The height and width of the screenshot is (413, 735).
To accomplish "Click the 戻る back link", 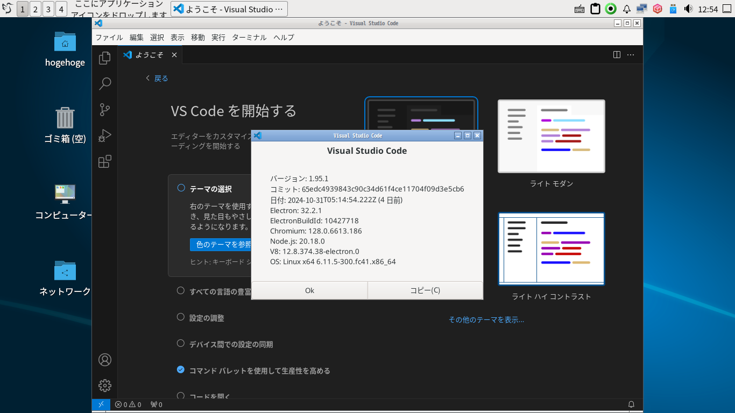I will pos(157,79).
